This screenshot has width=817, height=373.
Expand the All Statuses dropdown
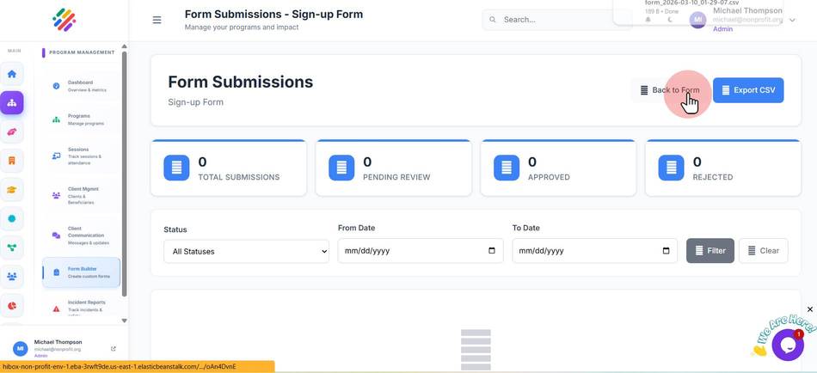pyautogui.click(x=247, y=251)
